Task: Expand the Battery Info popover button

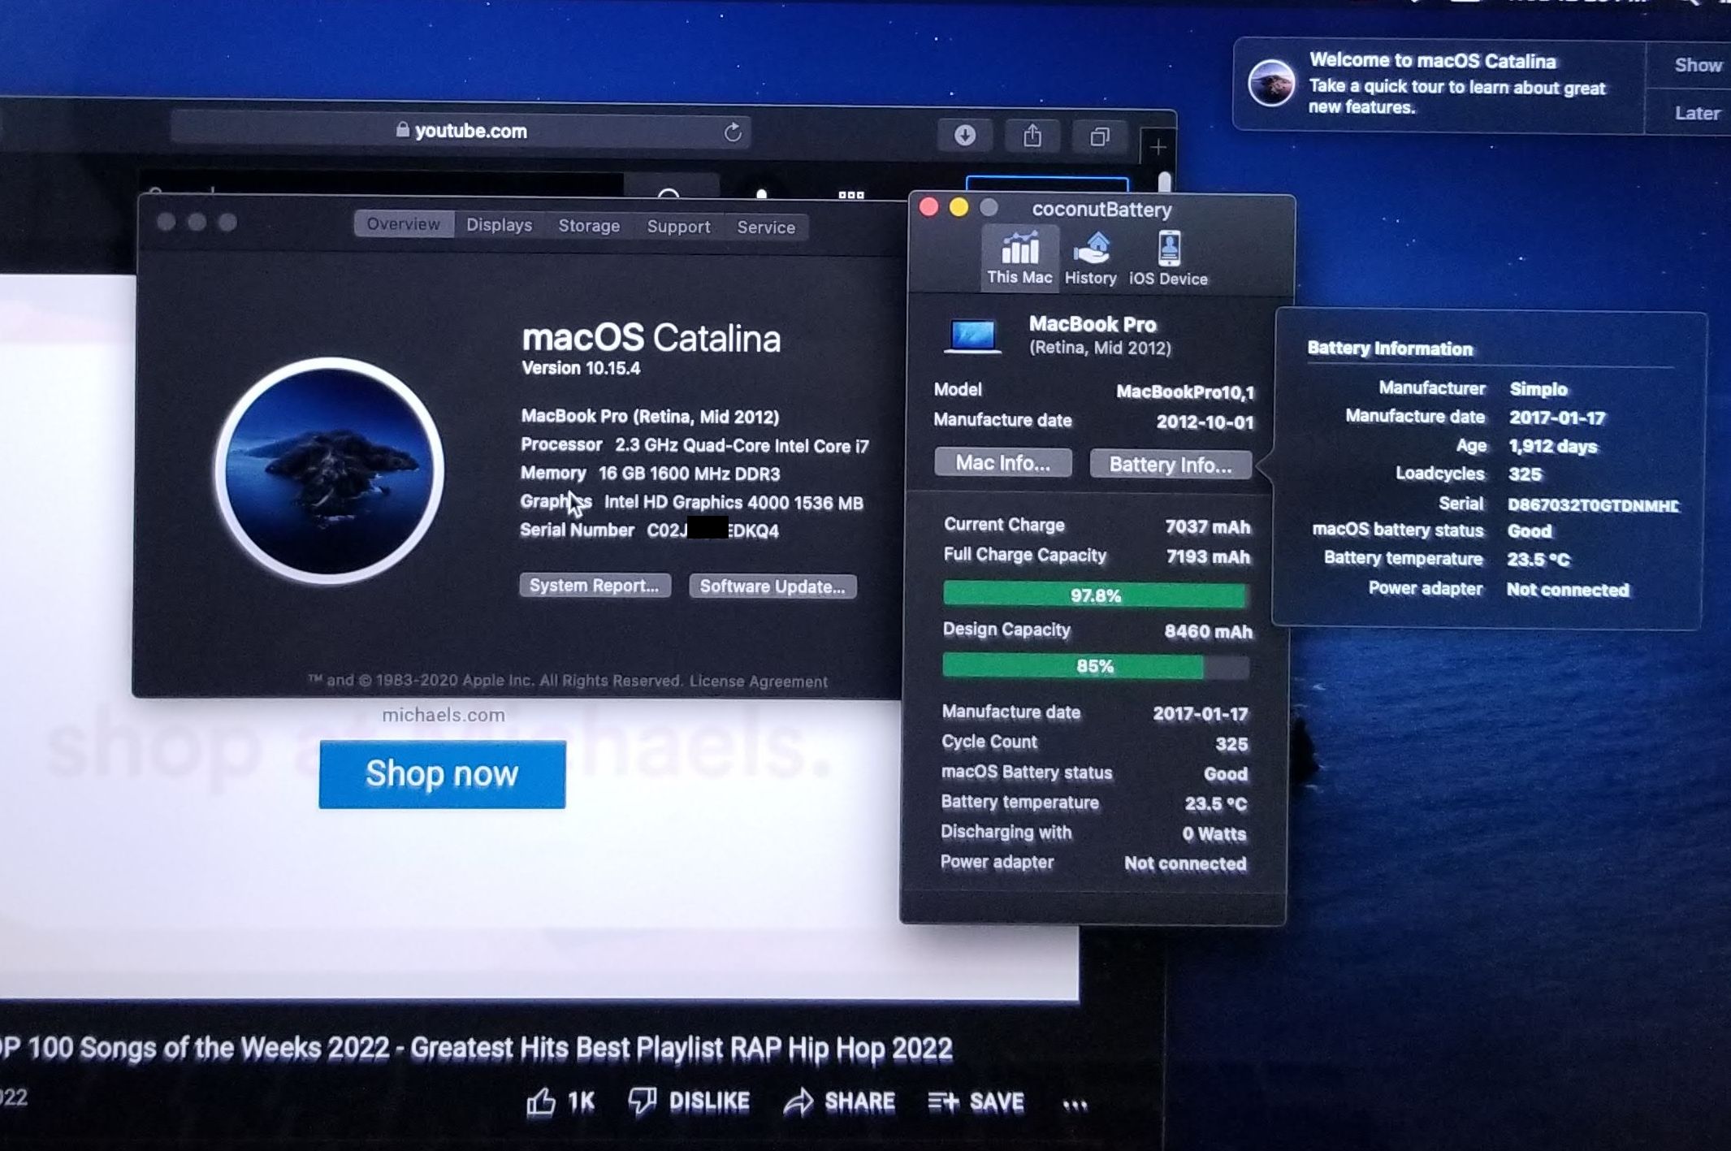Action: tap(1171, 465)
